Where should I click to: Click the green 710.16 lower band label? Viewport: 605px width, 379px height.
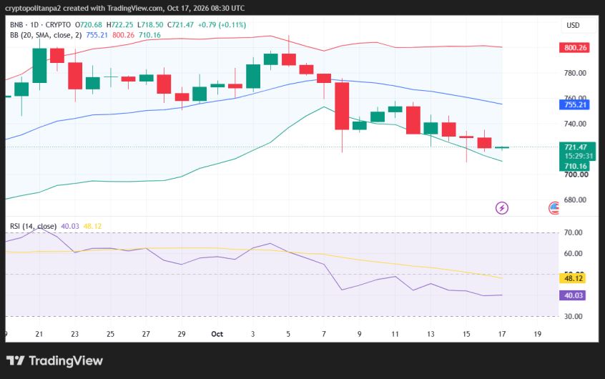tap(574, 167)
